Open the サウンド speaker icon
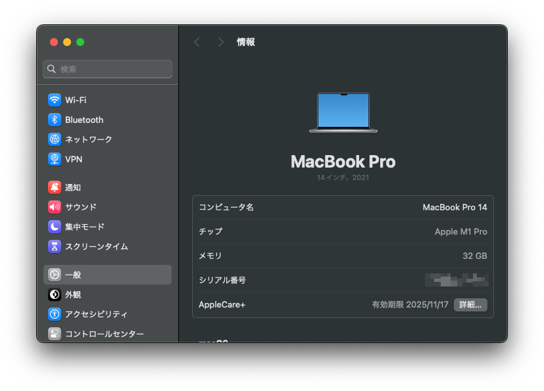544x391 pixels. [55, 207]
